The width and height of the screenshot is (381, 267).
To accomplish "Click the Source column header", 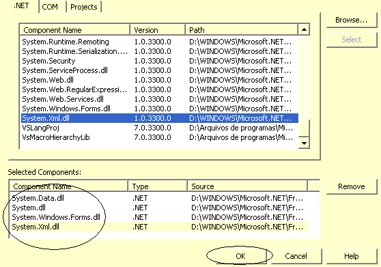I will pos(247,186).
